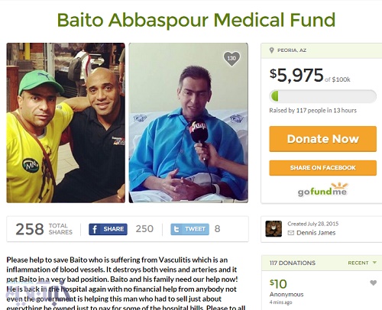This screenshot has height=310, width=382.
Task: Click the envelope icon next to Dennis James
Action: pos(291,233)
